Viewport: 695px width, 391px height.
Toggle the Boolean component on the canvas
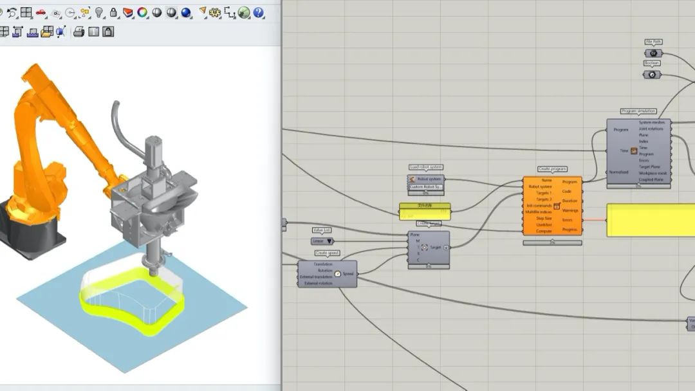click(x=652, y=75)
